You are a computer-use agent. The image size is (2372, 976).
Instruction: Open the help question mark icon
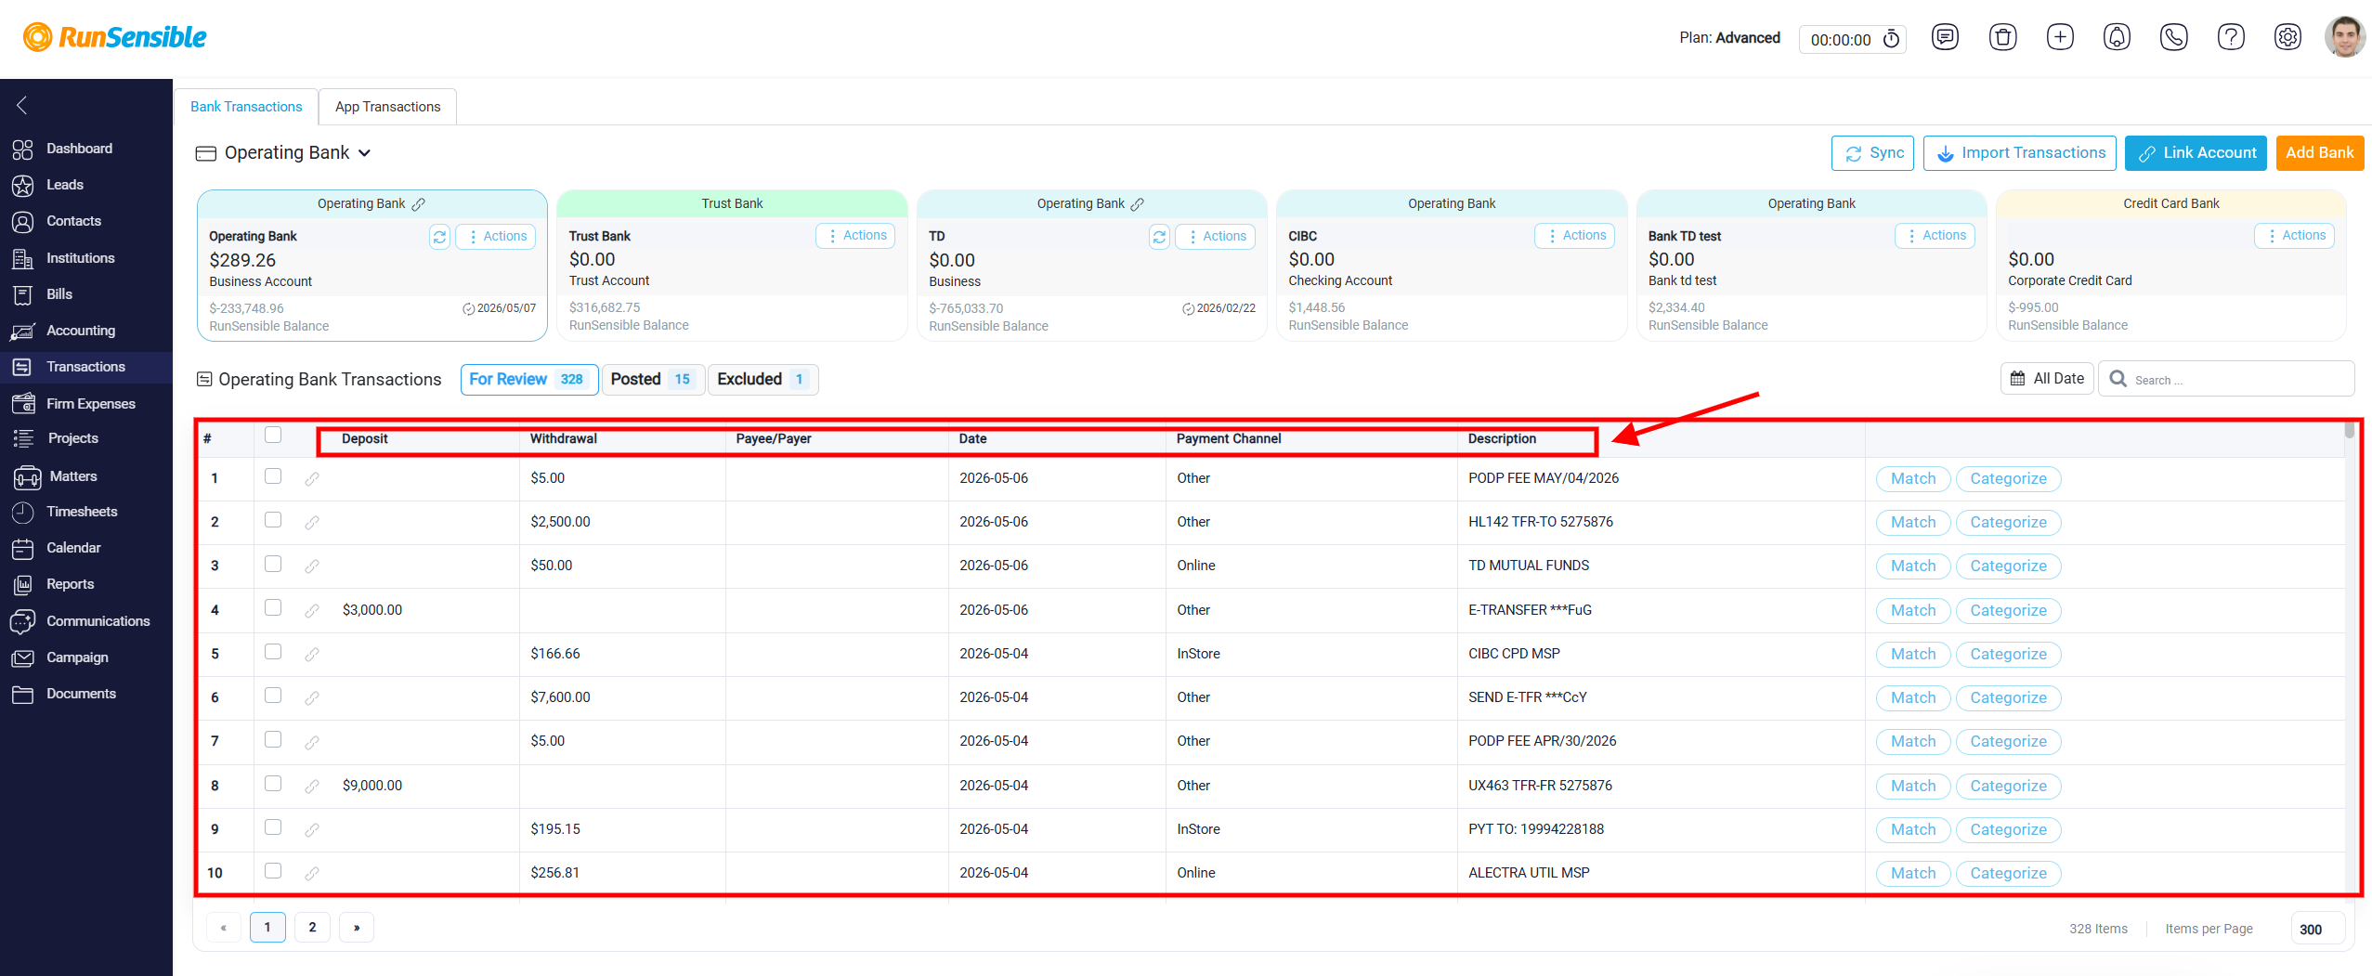click(x=2231, y=38)
